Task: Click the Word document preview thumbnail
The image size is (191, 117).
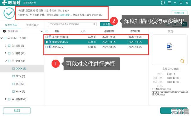Action: coord(169,46)
